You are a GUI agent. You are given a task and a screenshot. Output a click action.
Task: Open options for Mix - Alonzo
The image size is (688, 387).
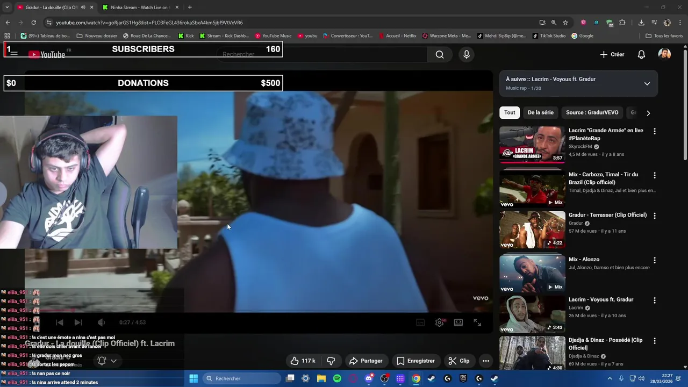(x=655, y=260)
